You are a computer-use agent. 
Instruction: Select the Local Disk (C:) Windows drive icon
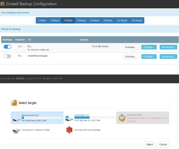click(x=69, y=119)
